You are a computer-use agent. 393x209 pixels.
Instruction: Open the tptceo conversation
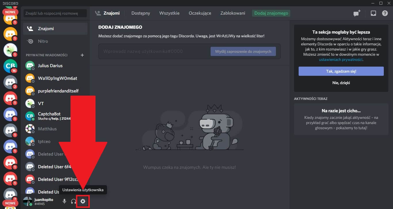(55, 142)
